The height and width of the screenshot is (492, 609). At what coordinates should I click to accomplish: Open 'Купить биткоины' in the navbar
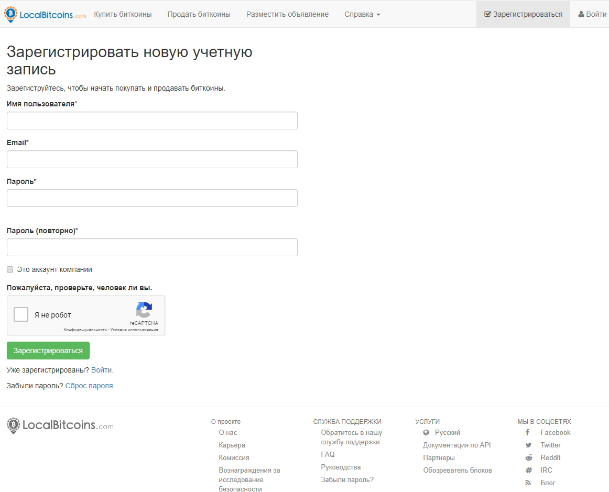(x=123, y=14)
